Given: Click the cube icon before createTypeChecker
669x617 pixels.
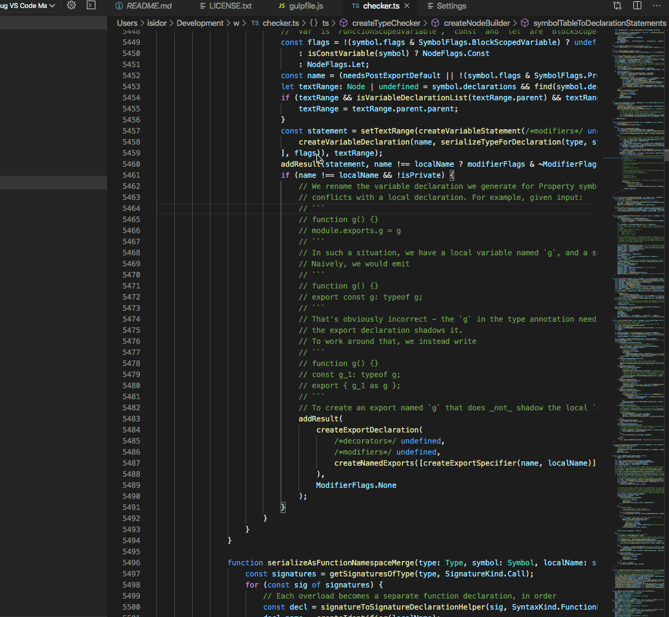Looking at the screenshot, I should pos(343,23).
